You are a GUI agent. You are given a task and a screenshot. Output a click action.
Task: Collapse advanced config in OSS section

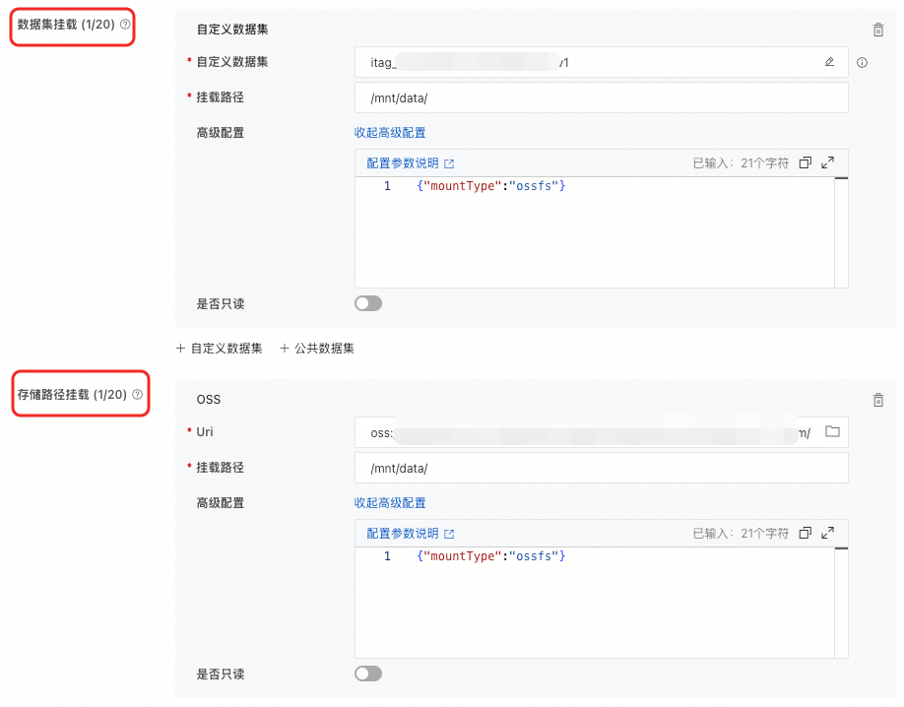(x=390, y=503)
